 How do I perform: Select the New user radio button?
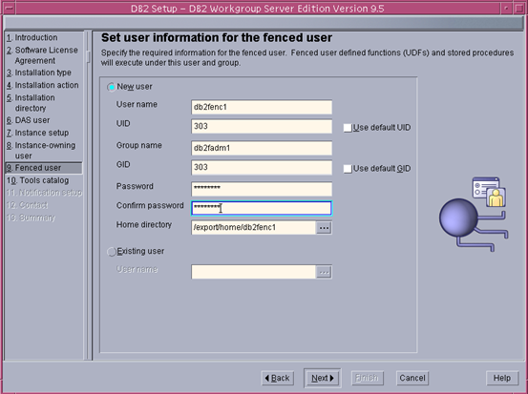point(111,87)
